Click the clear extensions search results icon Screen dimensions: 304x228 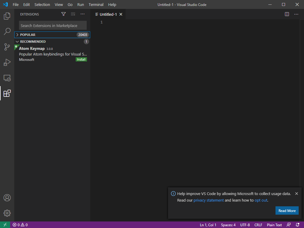[x=73, y=14]
